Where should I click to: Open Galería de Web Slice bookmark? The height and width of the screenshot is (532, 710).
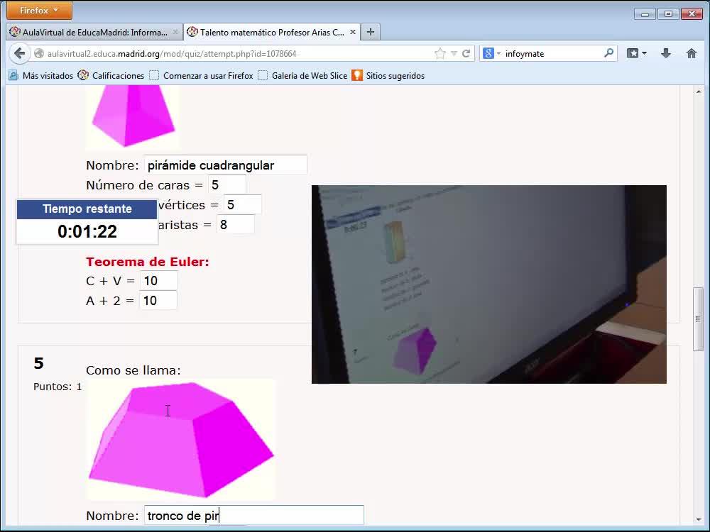(x=302, y=76)
